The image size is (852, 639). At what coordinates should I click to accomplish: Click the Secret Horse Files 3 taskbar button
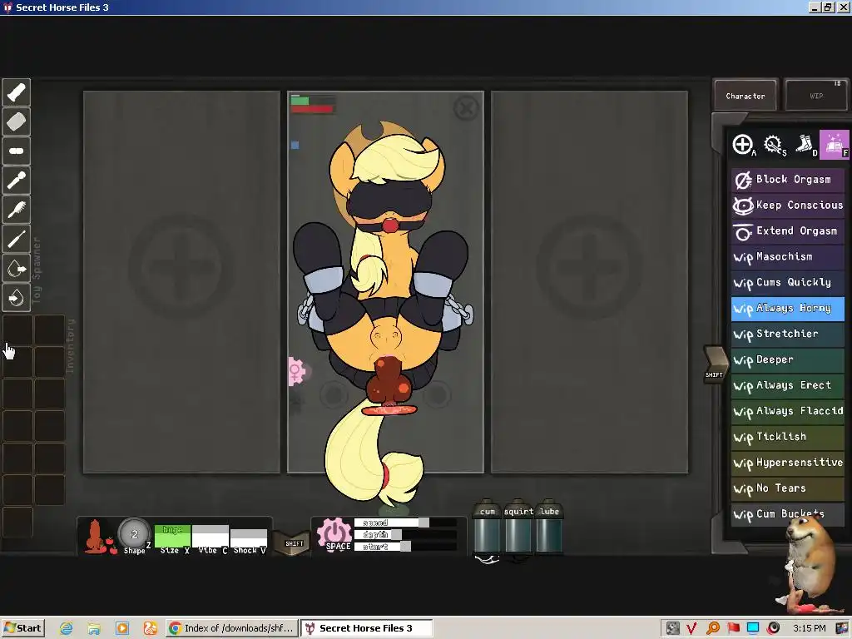click(x=367, y=628)
